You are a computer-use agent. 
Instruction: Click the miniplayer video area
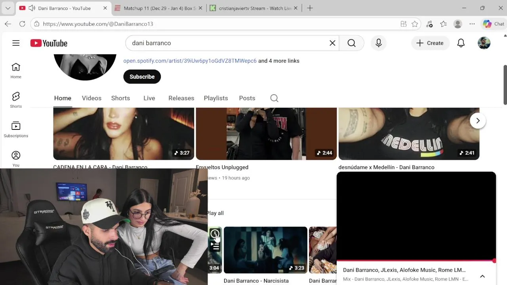pos(416,216)
